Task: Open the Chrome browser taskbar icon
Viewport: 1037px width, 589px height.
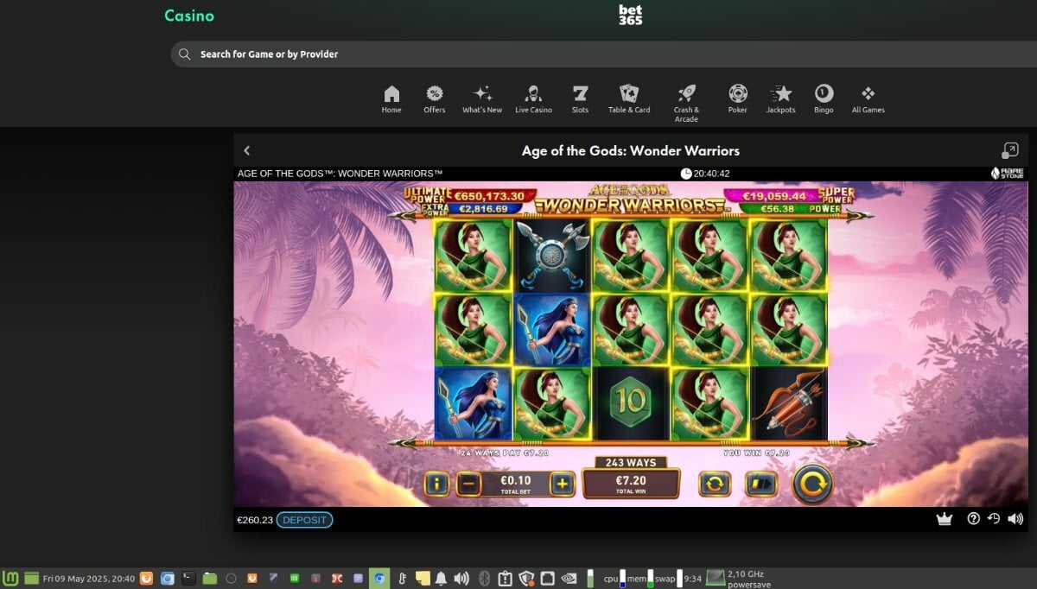Action: [x=379, y=579]
